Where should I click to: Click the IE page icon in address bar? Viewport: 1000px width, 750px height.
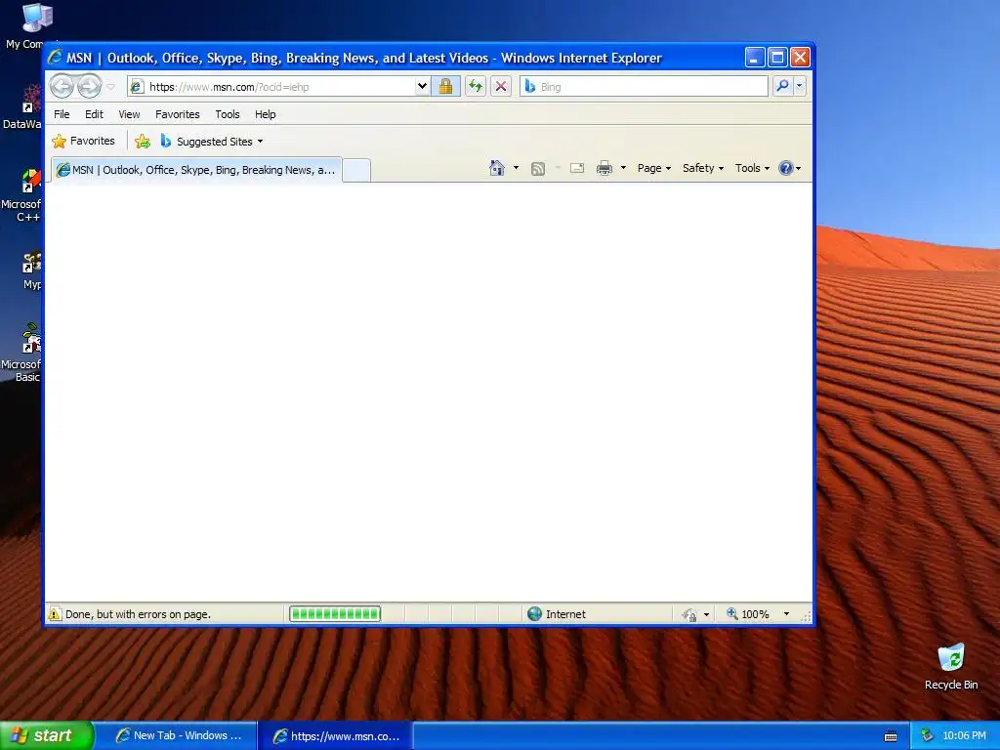tap(137, 86)
